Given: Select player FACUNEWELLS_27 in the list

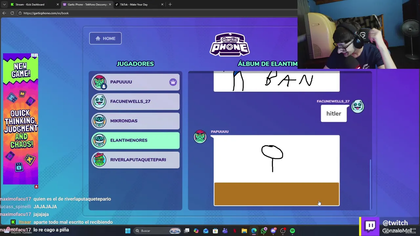Looking at the screenshot, I should (x=136, y=101).
